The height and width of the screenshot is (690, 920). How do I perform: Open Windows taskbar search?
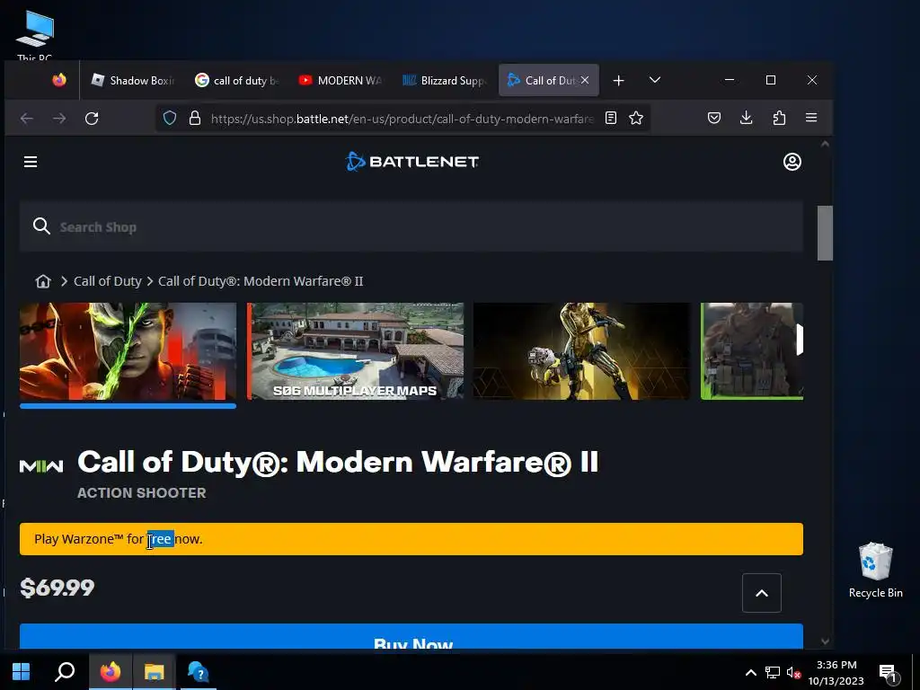[x=65, y=671]
